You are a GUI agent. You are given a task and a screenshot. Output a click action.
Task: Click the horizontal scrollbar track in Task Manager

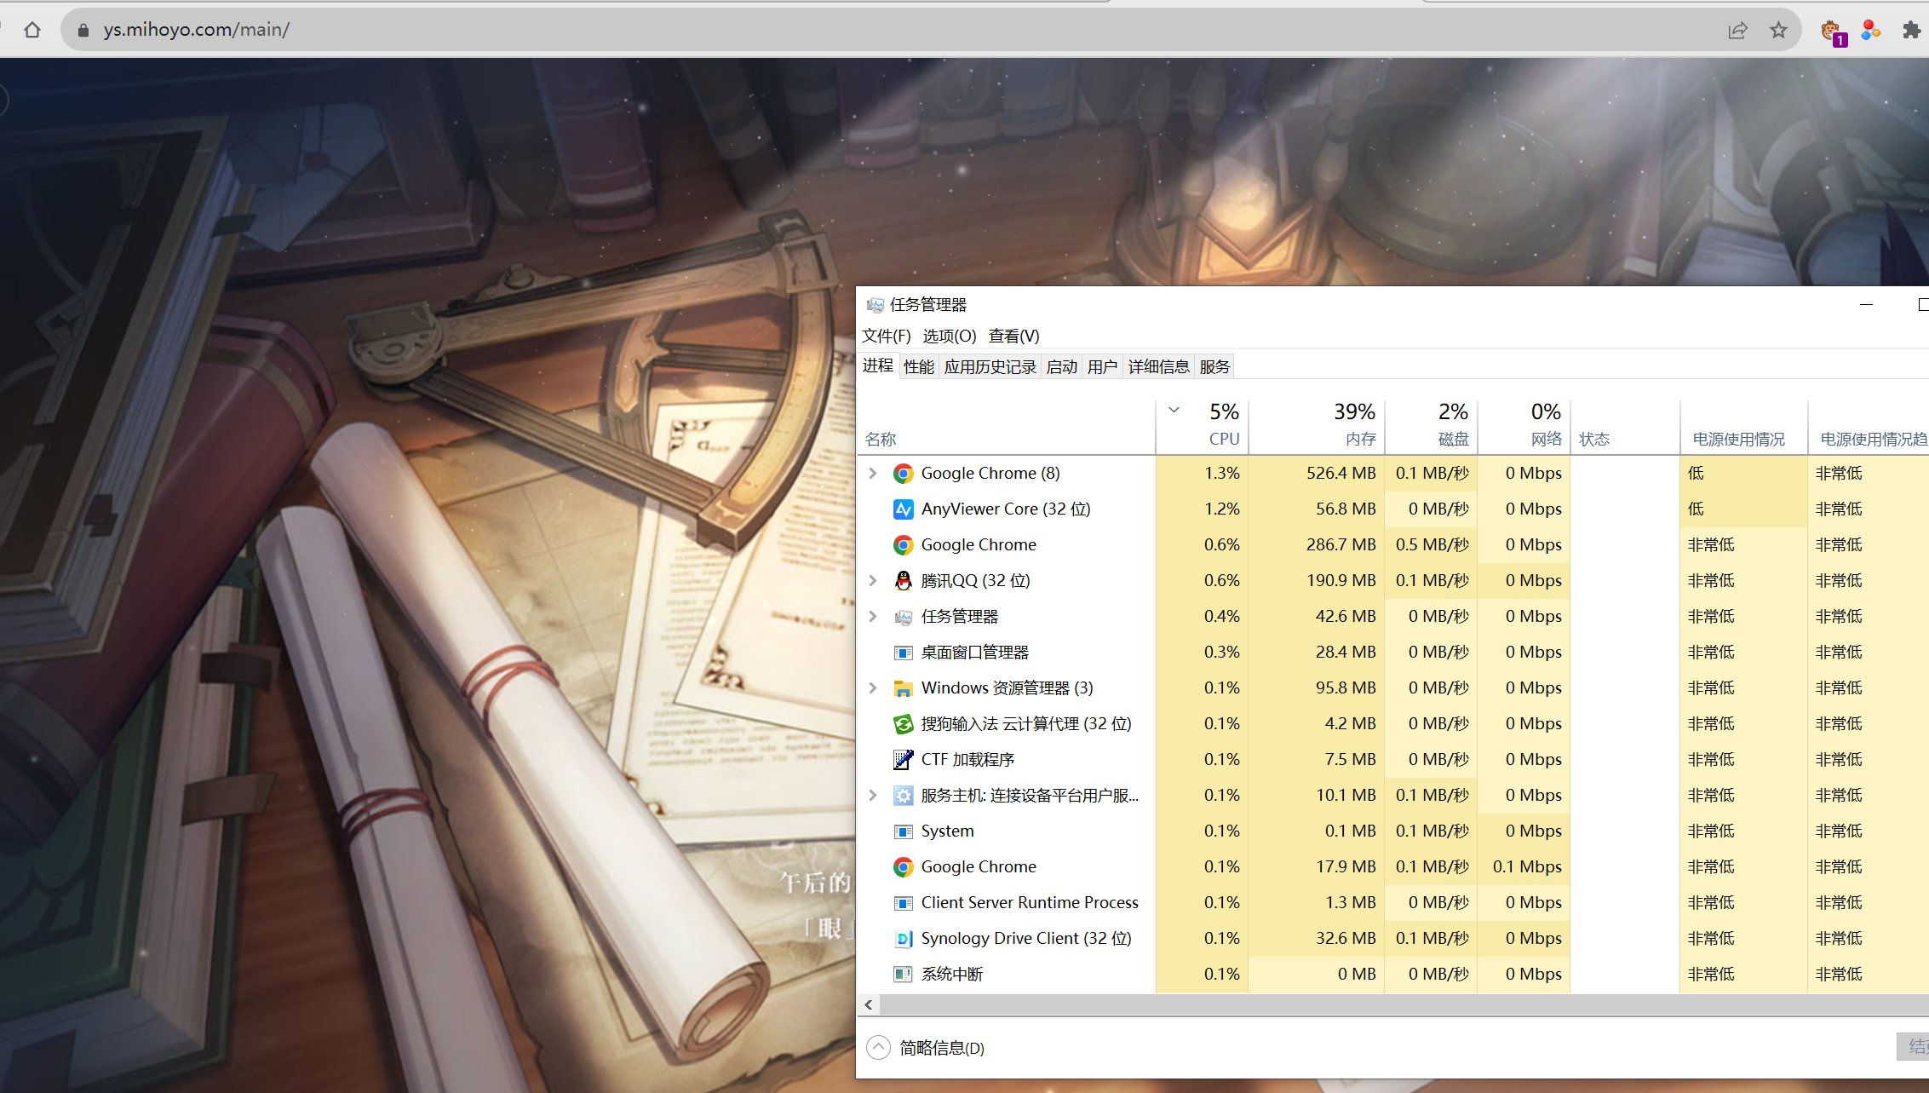[x=1404, y=1005]
